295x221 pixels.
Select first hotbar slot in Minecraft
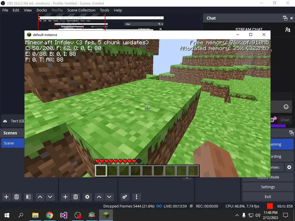[101, 171]
